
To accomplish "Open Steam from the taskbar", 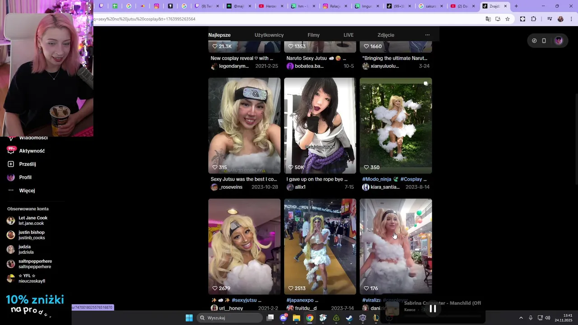I will pyautogui.click(x=349, y=318).
